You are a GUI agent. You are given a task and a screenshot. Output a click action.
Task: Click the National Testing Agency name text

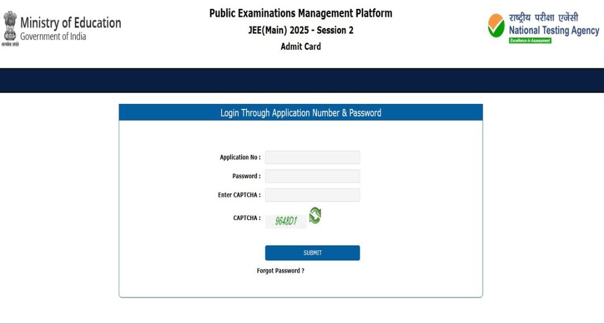point(554,31)
